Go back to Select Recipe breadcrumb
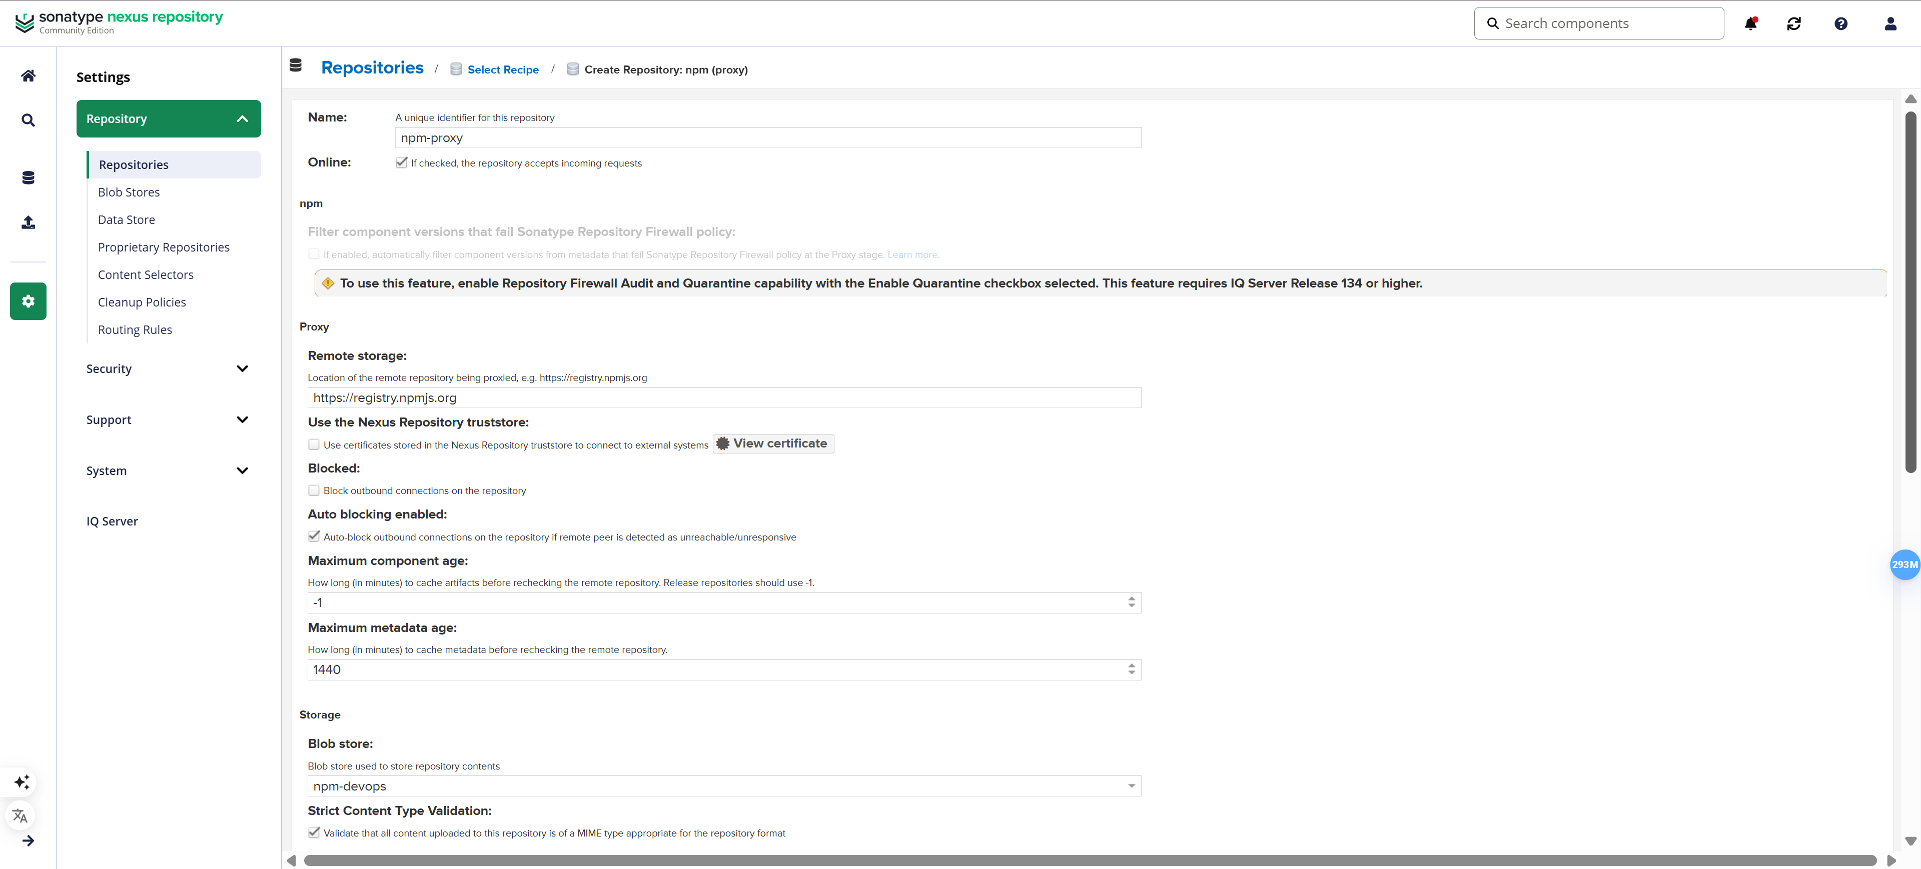This screenshot has height=869, width=1921. (503, 69)
